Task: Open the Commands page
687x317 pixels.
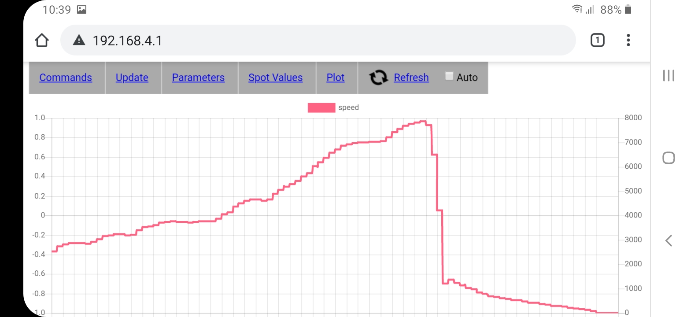Action: pos(66,77)
